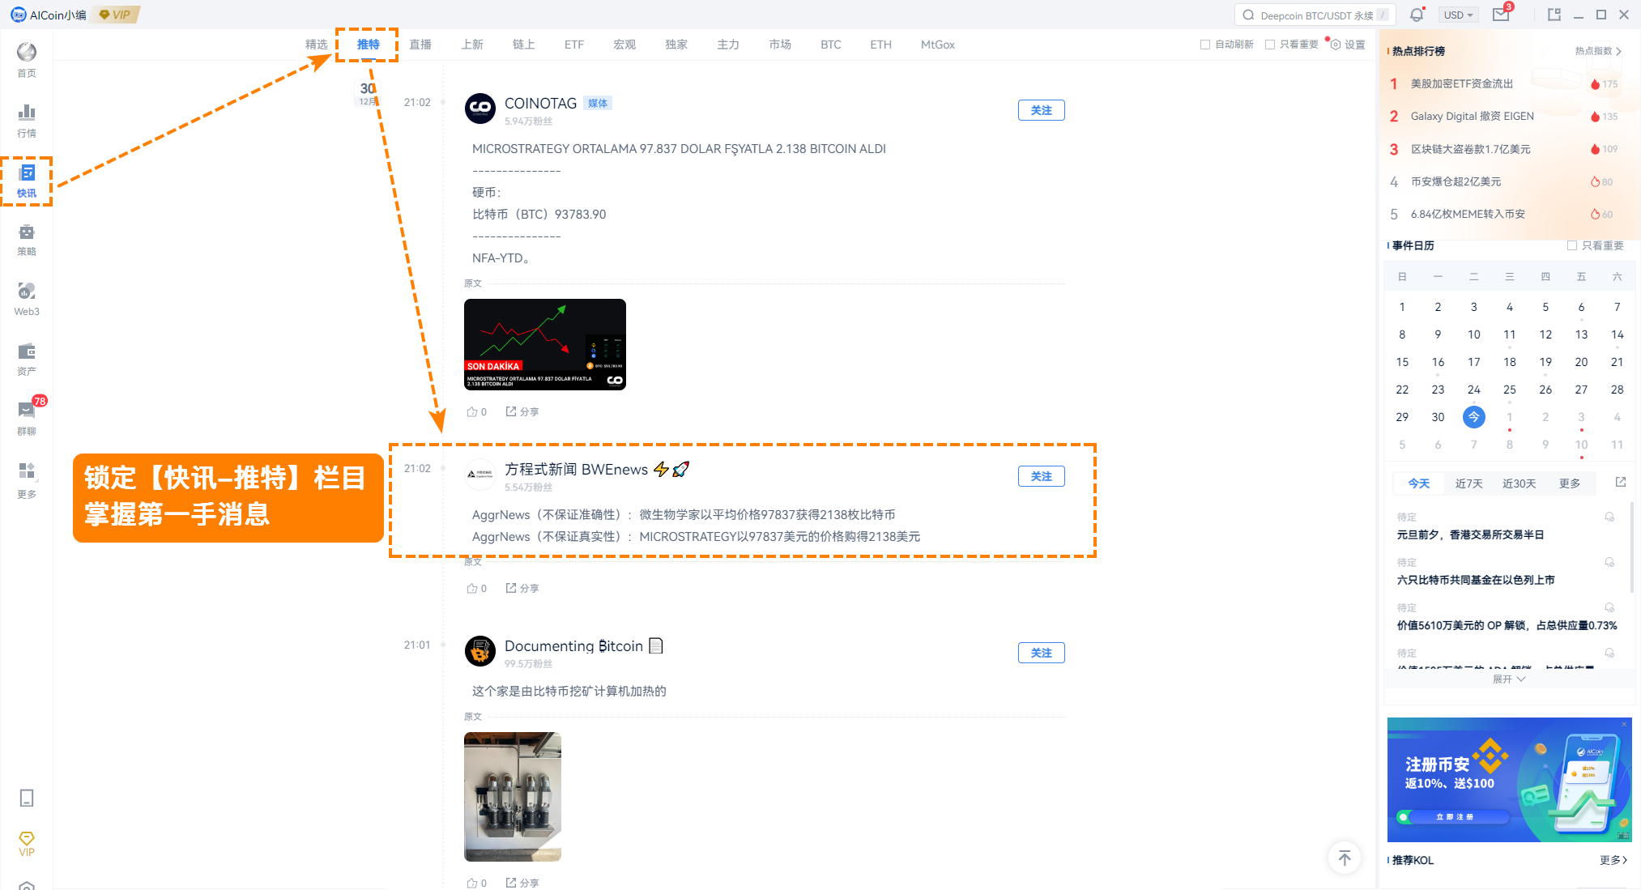
Task: Share the 方程式新闻 BWEnews post
Action: (522, 588)
